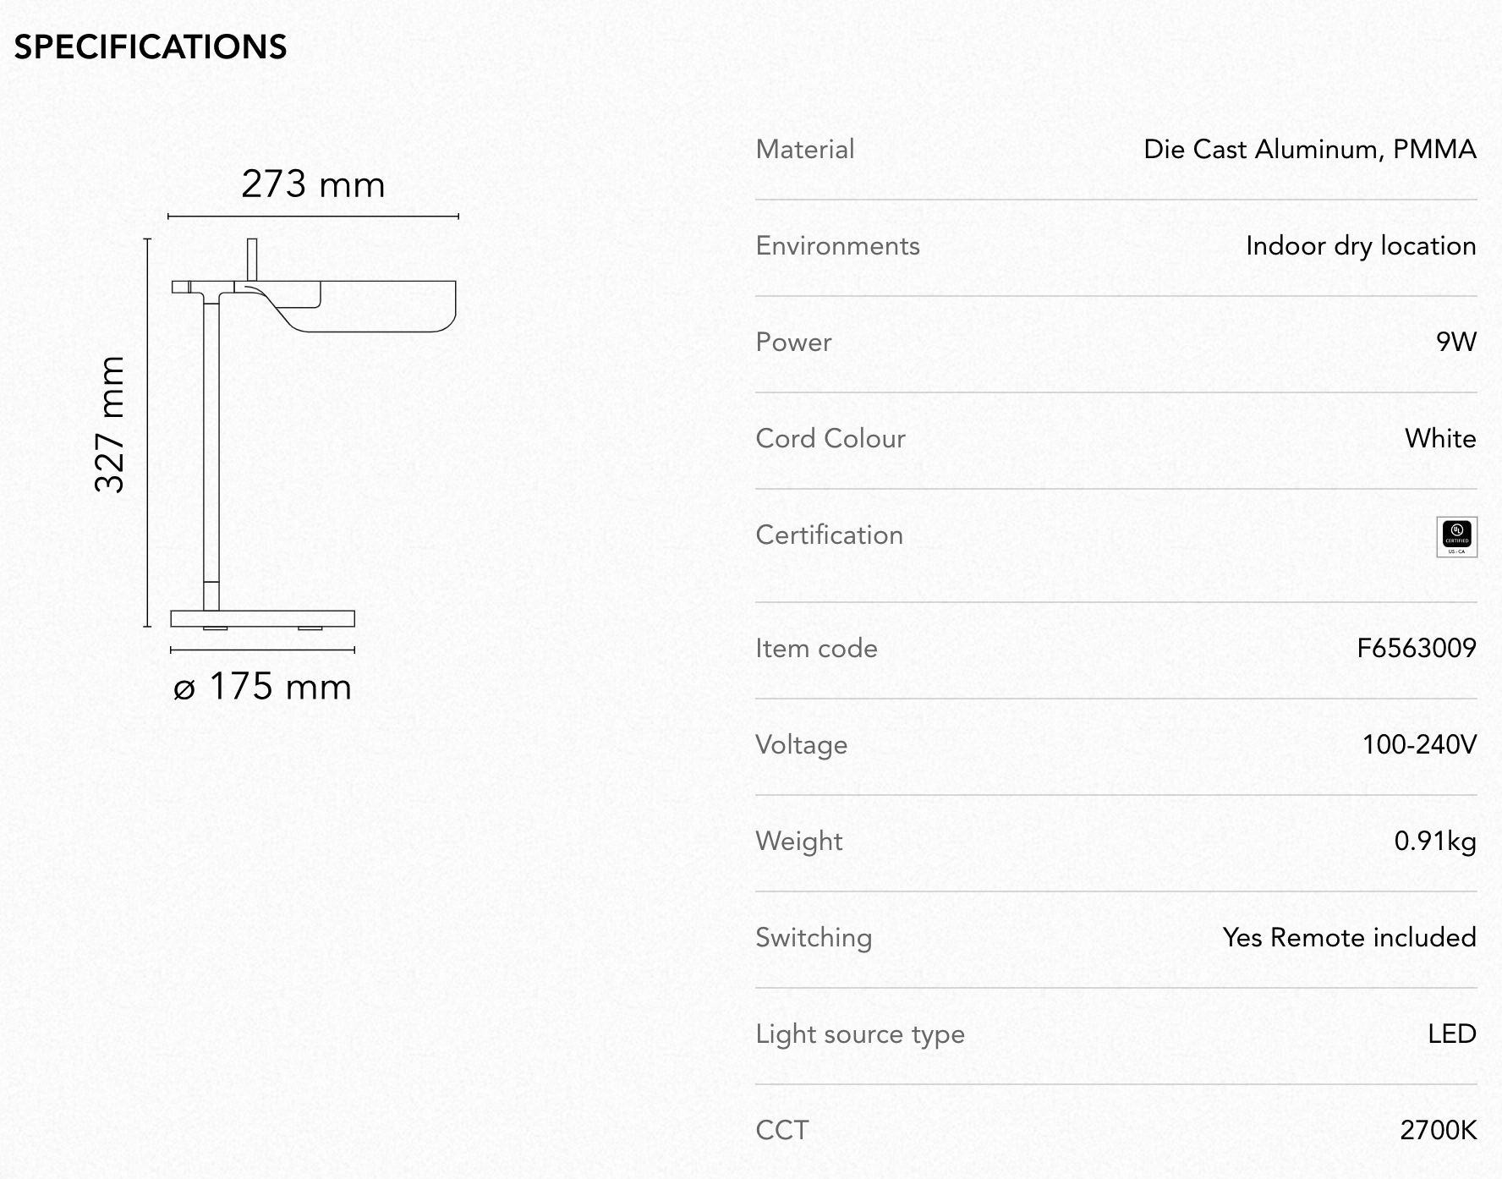Click the SPECIFICATIONS heading
The width and height of the screenshot is (1502, 1179).
pyautogui.click(x=151, y=47)
